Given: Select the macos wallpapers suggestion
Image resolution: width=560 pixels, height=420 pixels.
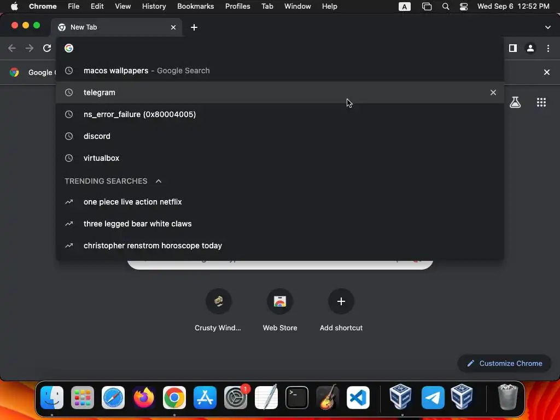Looking at the screenshot, I should [280, 71].
